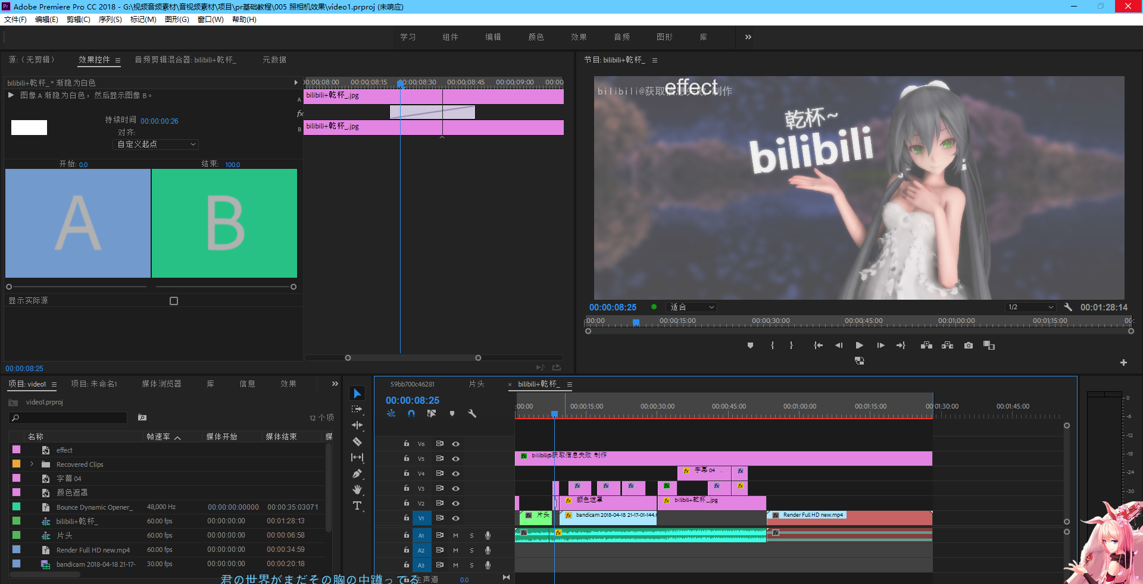
Task: Click the Extract button
Action: (x=947, y=346)
